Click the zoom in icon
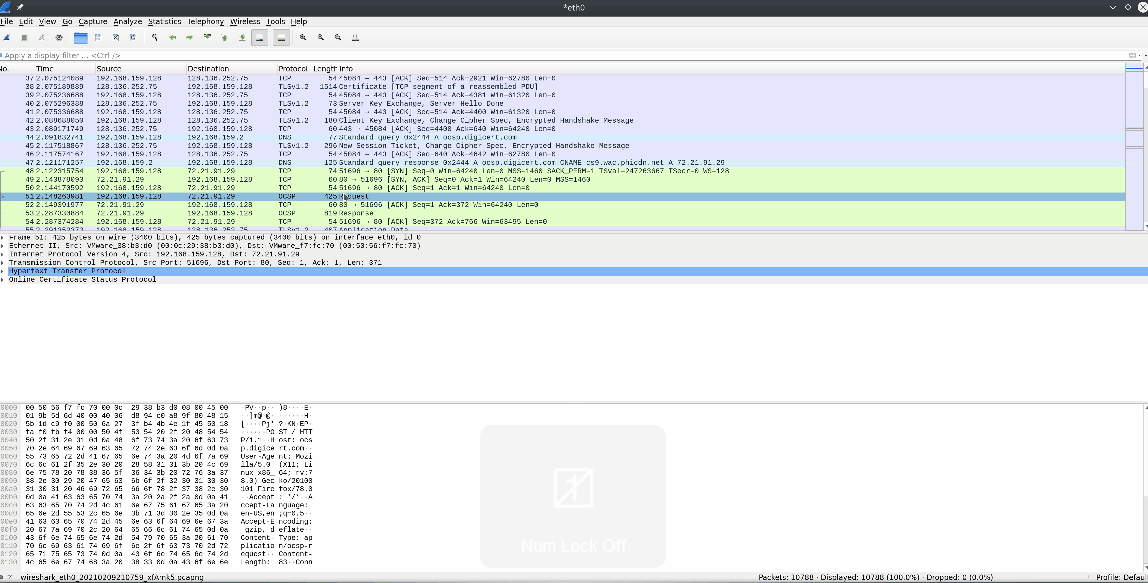Viewport: 1148px width, 583px height. click(303, 37)
